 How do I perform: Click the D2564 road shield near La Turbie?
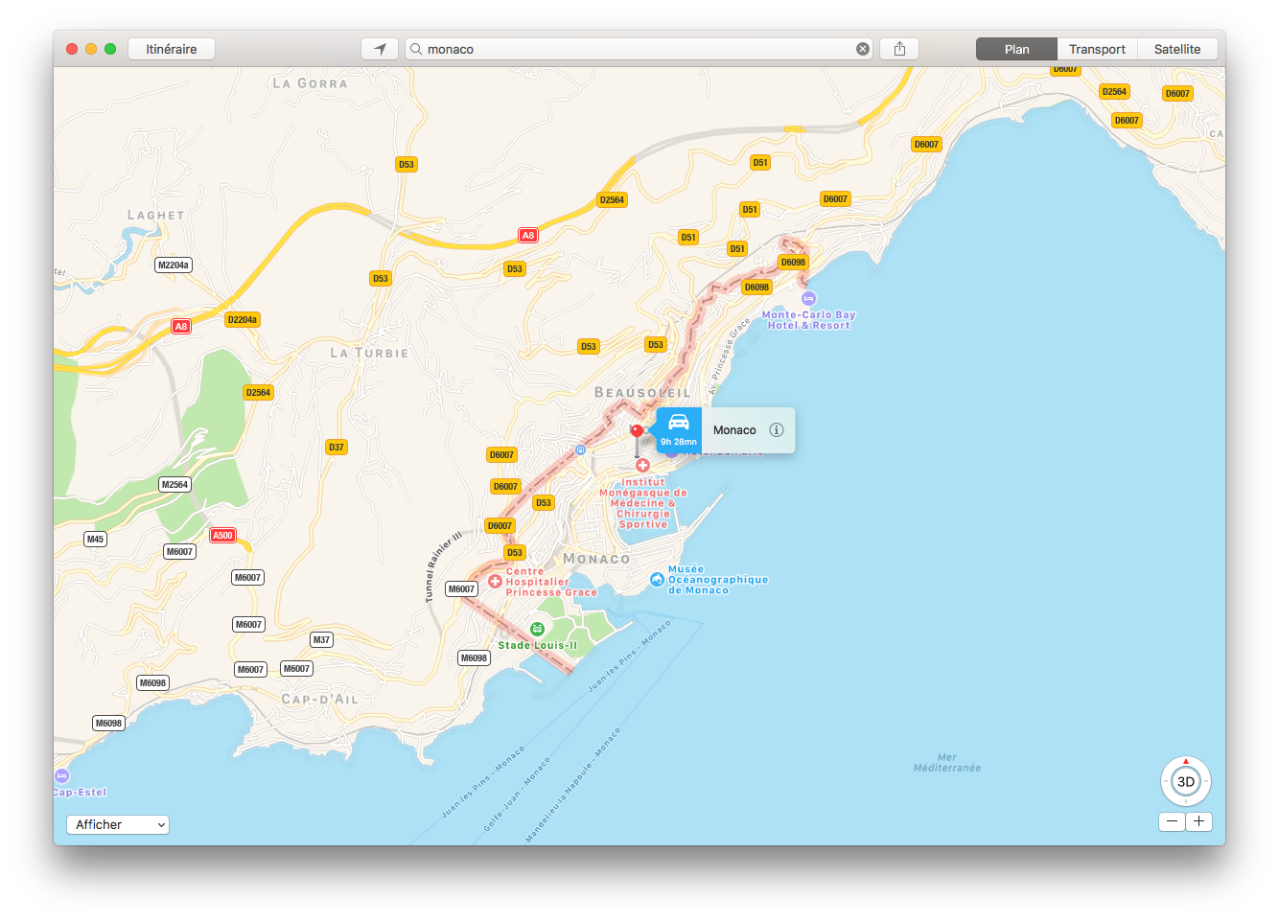[x=258, y=392]
